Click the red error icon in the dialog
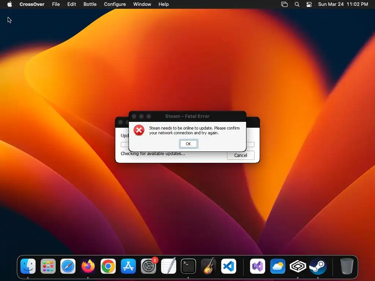 pyautogui.click(x=139, y=130)
